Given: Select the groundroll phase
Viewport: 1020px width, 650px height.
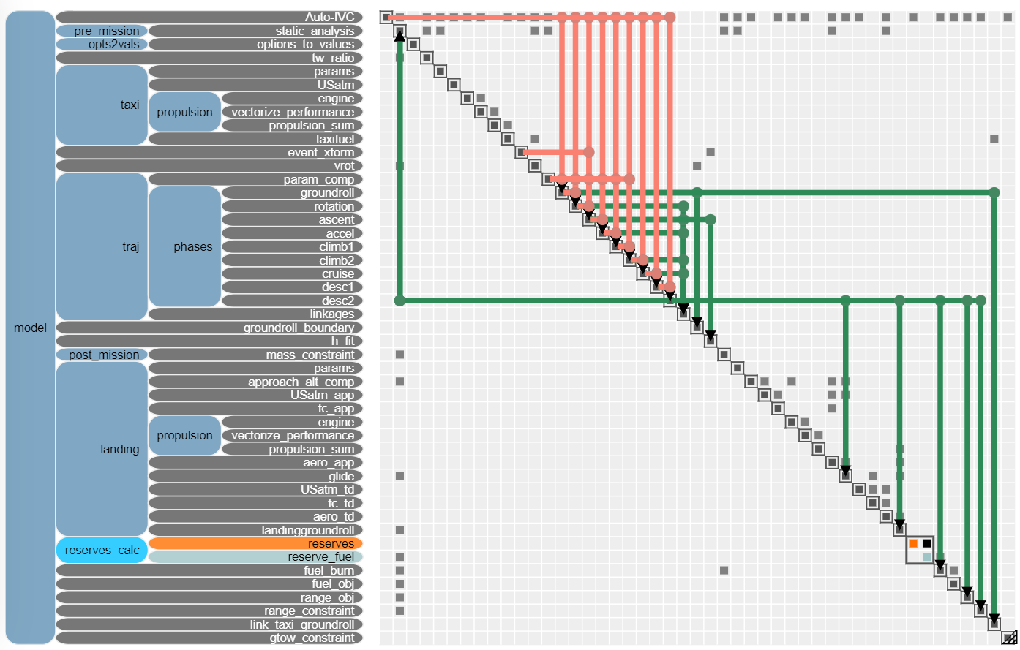Looking at the screenshot, I should (292, 192).
